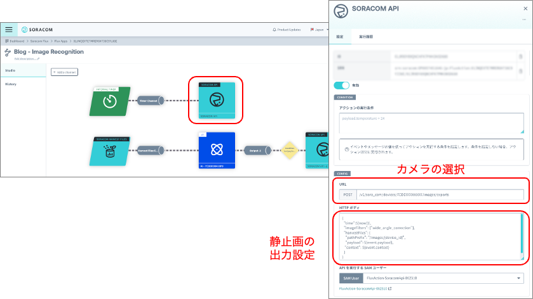Select the SORACOM Harvest Files node
Image resolution: width=533 pixels, height=299 pixels.
[110, 151]
